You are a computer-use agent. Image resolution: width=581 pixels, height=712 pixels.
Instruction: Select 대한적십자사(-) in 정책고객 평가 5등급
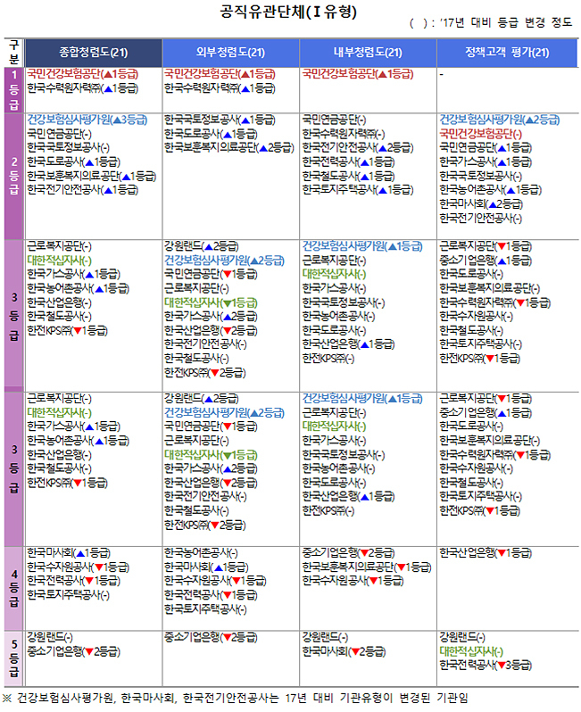point(471,652)
